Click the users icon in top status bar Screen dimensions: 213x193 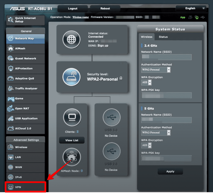190,17
